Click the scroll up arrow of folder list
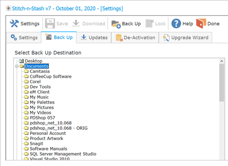Viewport: 228px width, 166px height. (222, 61)
